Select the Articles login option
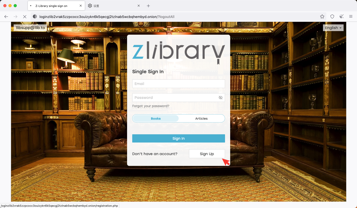The height and width of the screenshot is (208, 357). pos(201,118)
